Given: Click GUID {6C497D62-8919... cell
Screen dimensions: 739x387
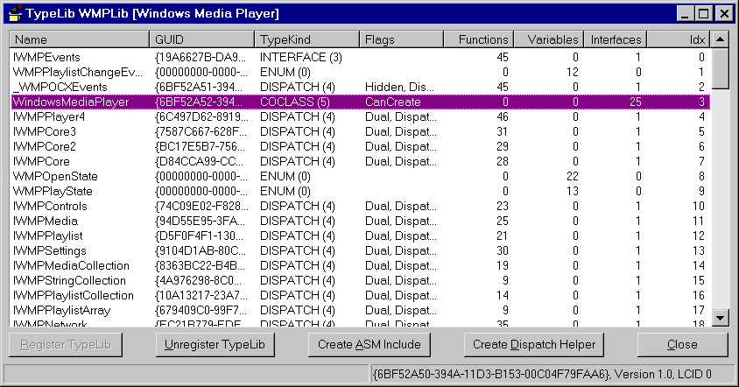Looking at the screenshot, I should (x=201, y=117).
